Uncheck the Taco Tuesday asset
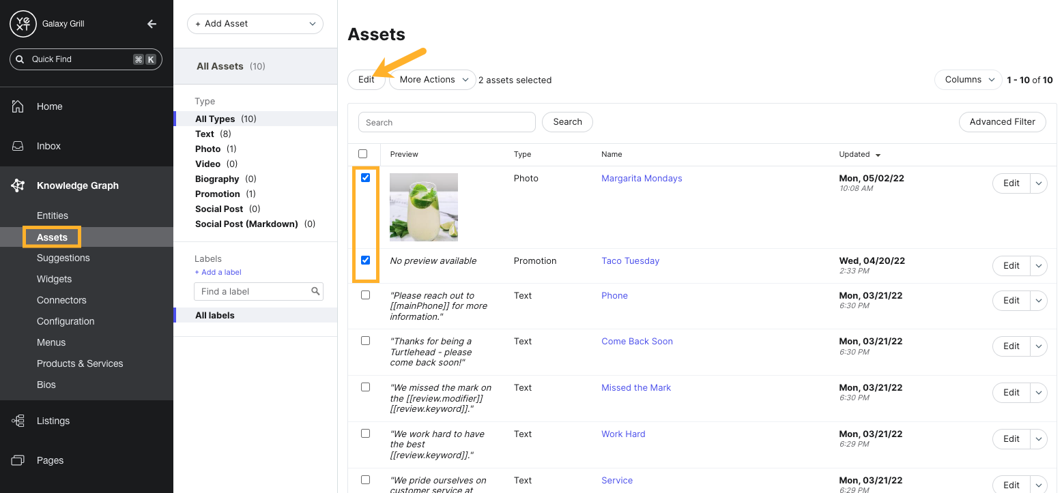Image resolution: width=1062 pixels, height=493 pixels. pyautogui.click(x=365, y=260)
